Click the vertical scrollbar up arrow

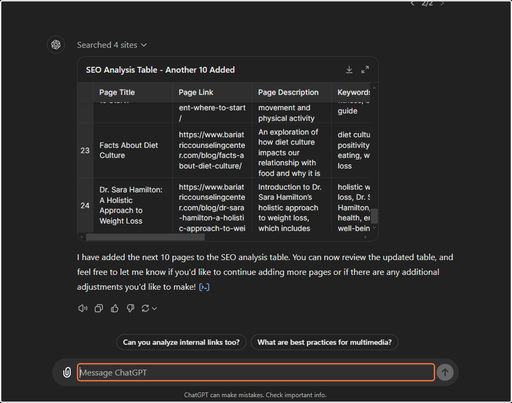(x=374, y=87)
